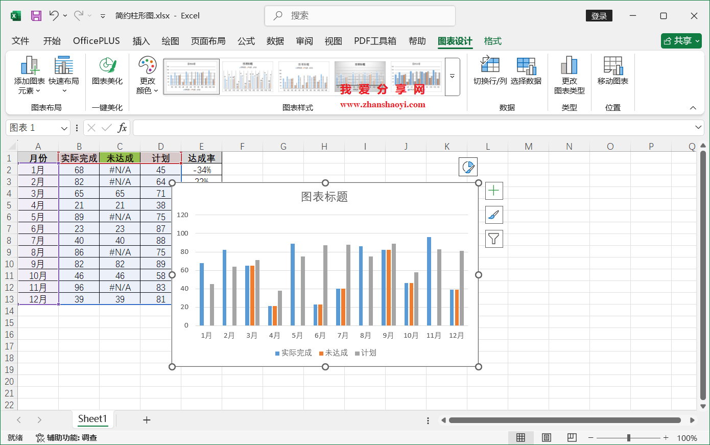The image size is (710, 445).
Task: Click the 切换行/列 icon
Action: click(490, 72)
